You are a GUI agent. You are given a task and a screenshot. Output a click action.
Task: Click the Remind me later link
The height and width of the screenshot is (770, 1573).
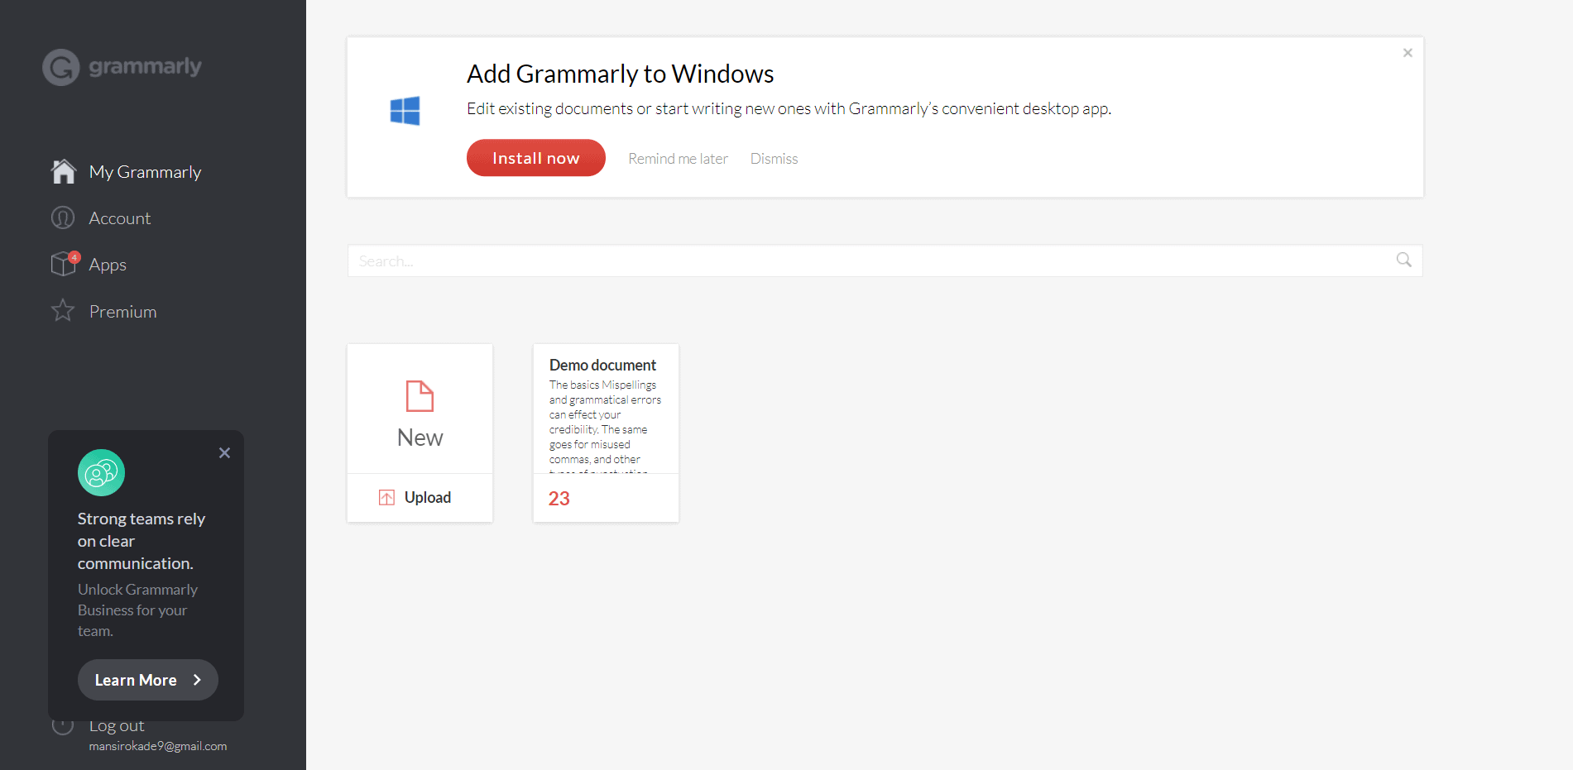click(678, 159)
